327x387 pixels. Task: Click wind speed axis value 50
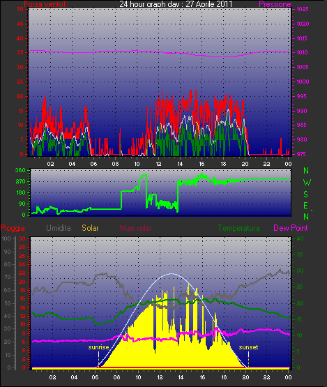(x=20, y=9)
